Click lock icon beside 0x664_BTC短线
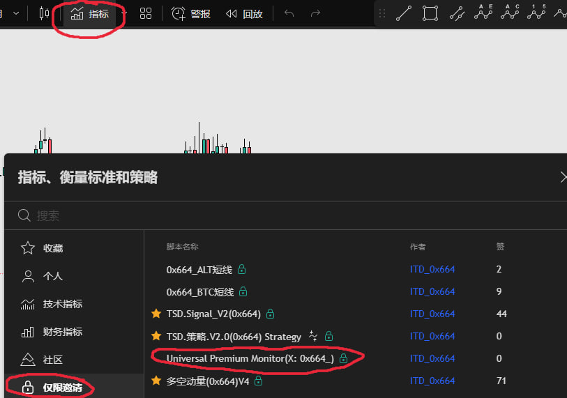567x398 pixels. [x=243, y=291]
